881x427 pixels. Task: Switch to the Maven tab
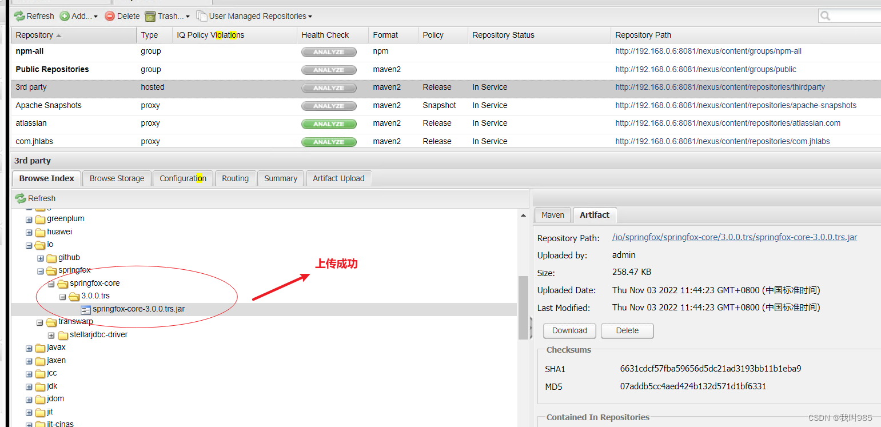553,215
